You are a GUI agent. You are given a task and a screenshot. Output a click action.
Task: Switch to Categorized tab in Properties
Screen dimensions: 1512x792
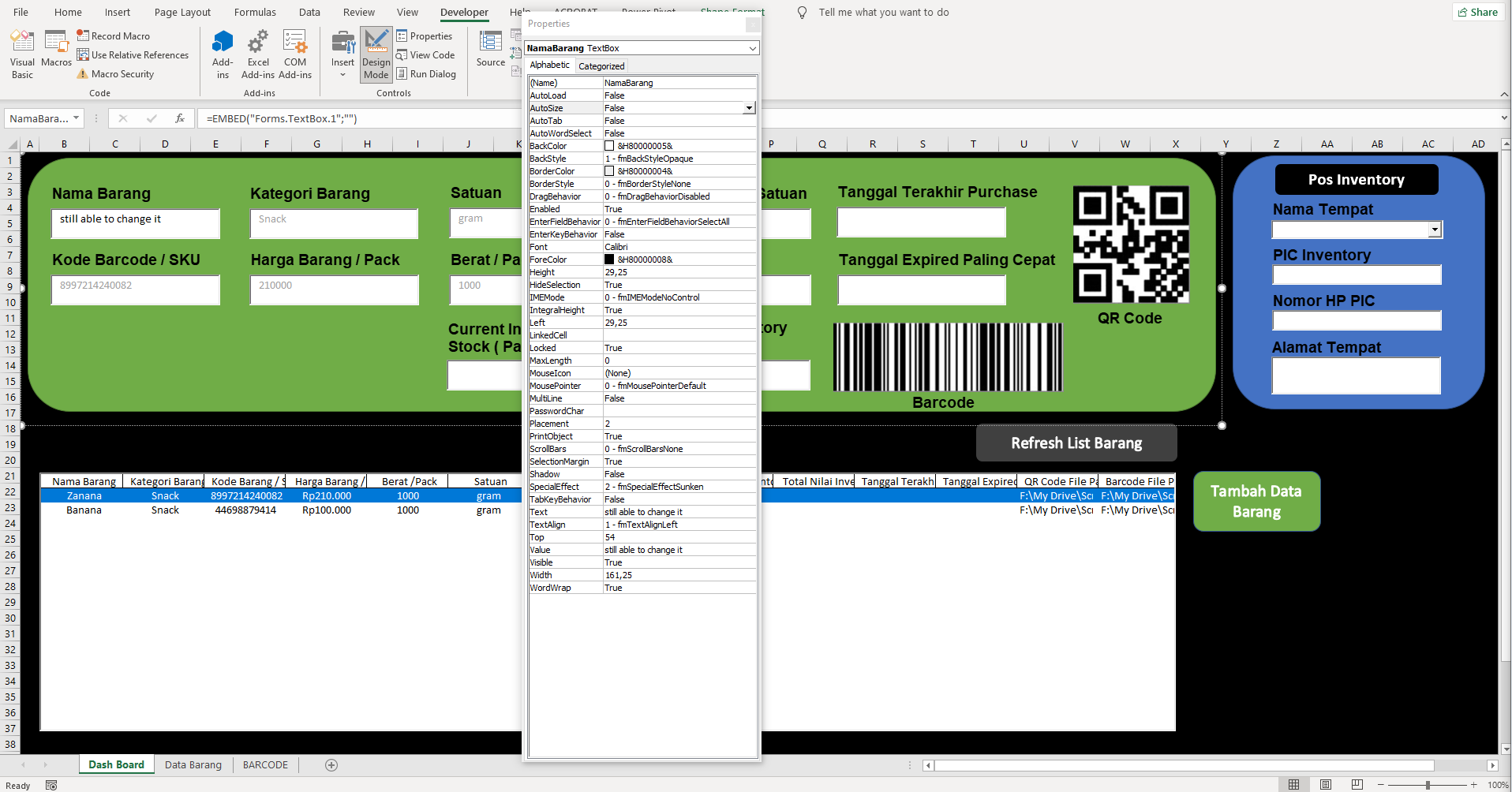click(x=601, y=66)
